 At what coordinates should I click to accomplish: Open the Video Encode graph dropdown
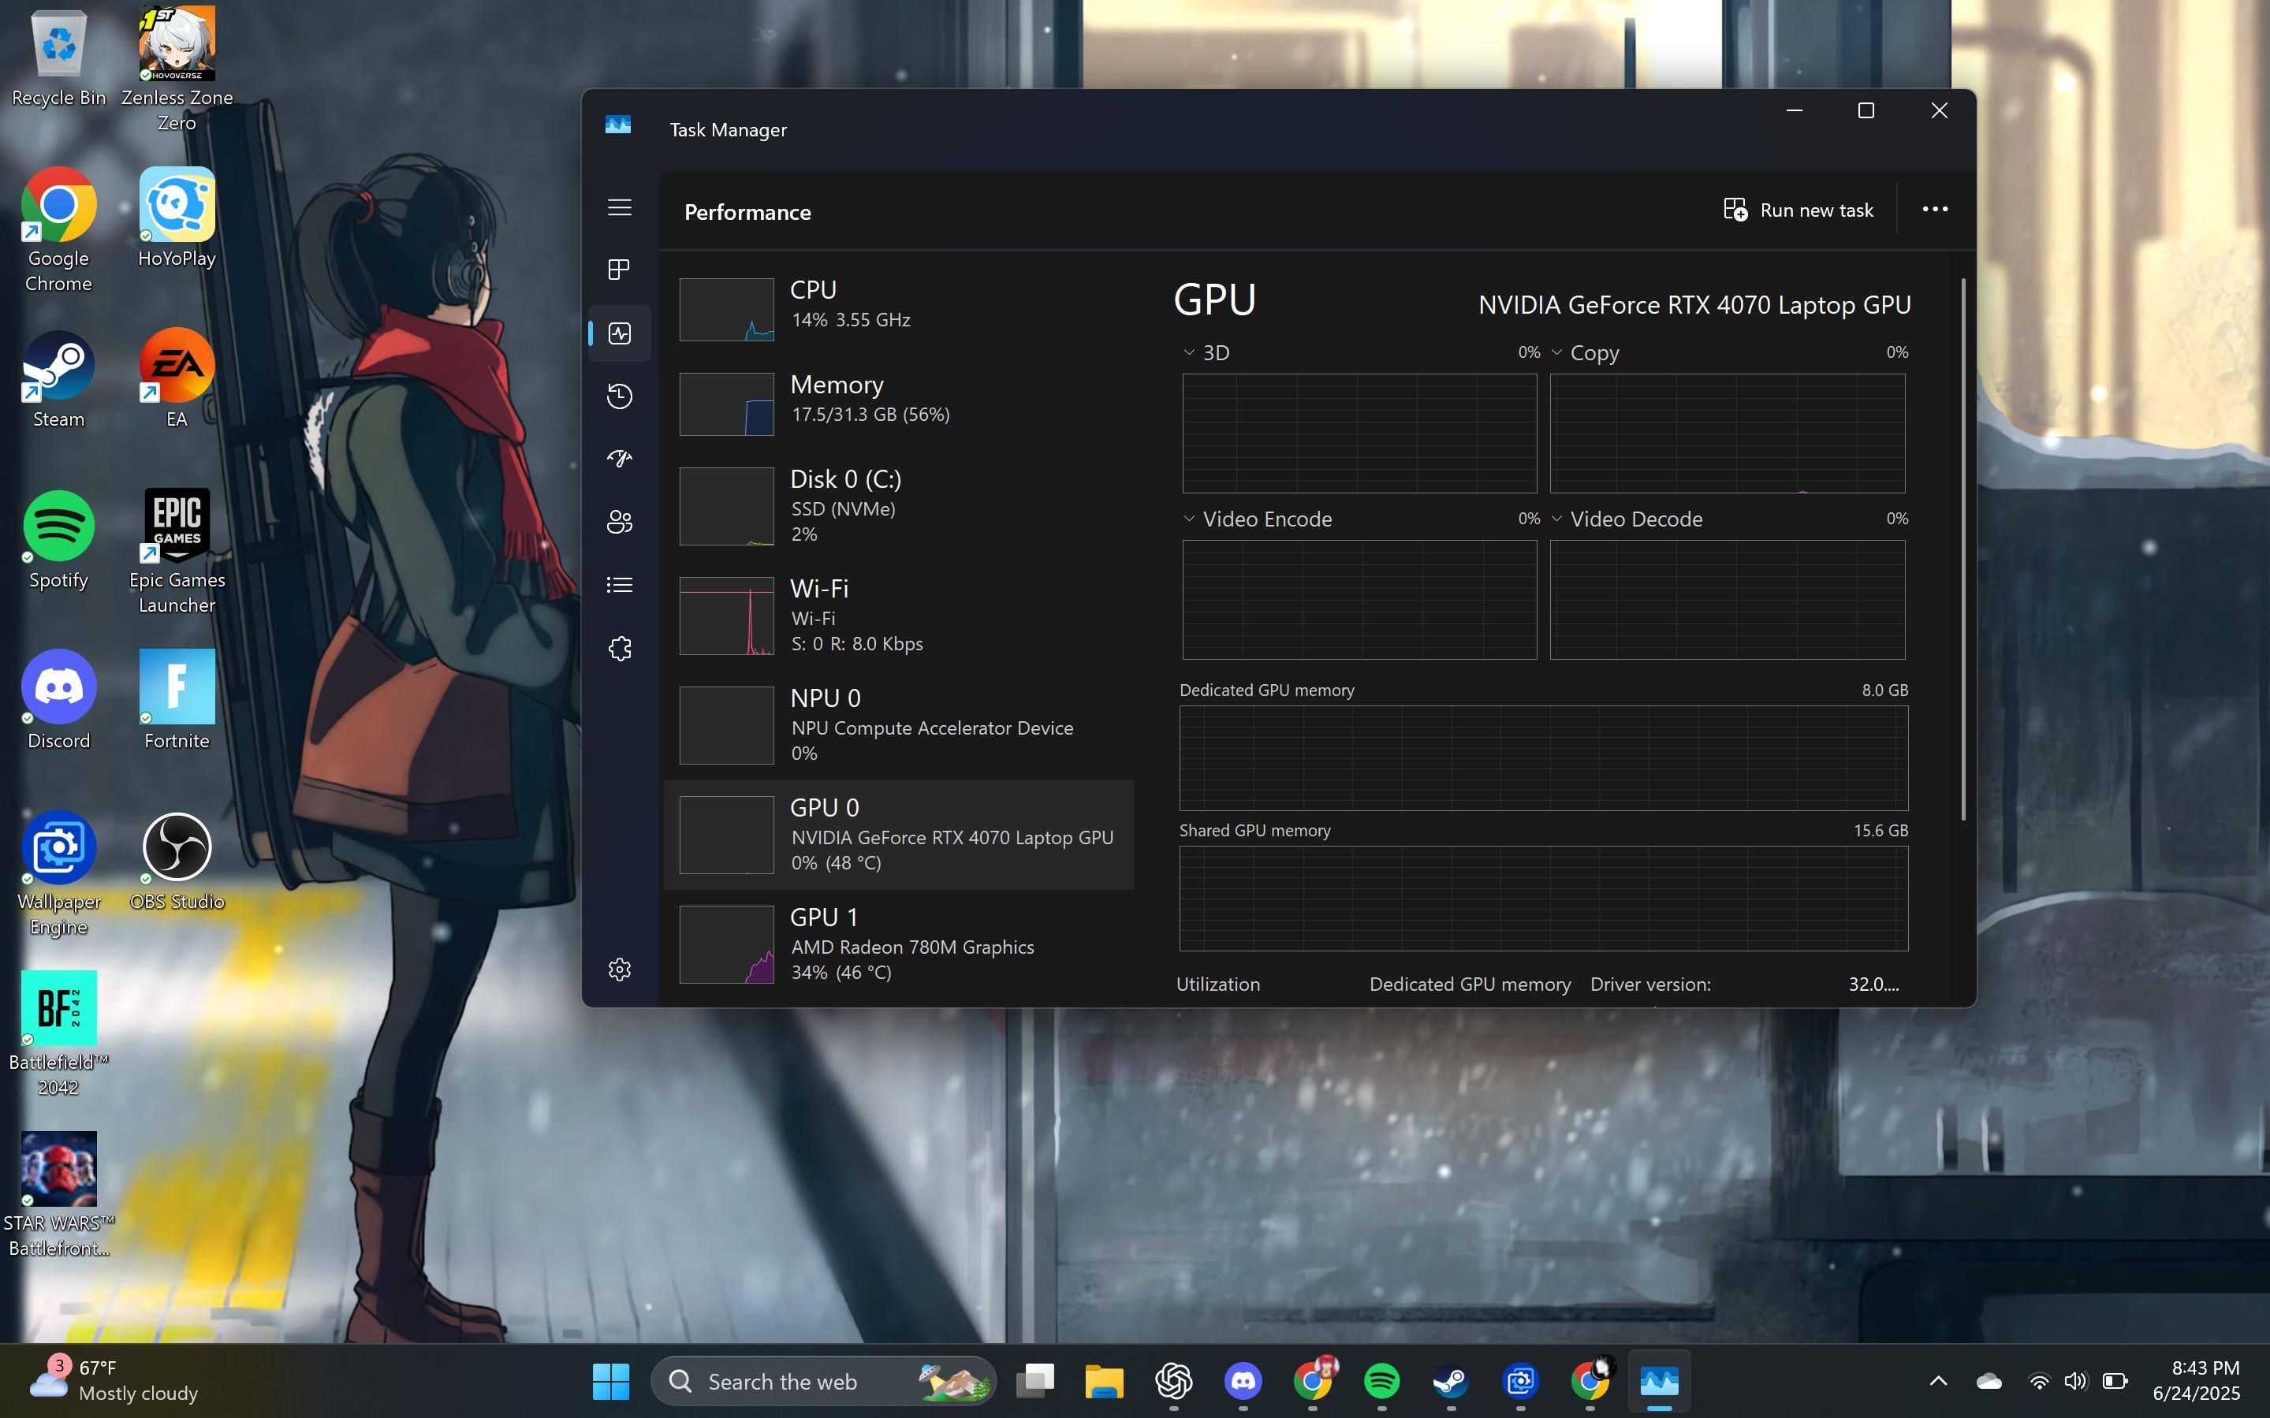point(1190,519)
